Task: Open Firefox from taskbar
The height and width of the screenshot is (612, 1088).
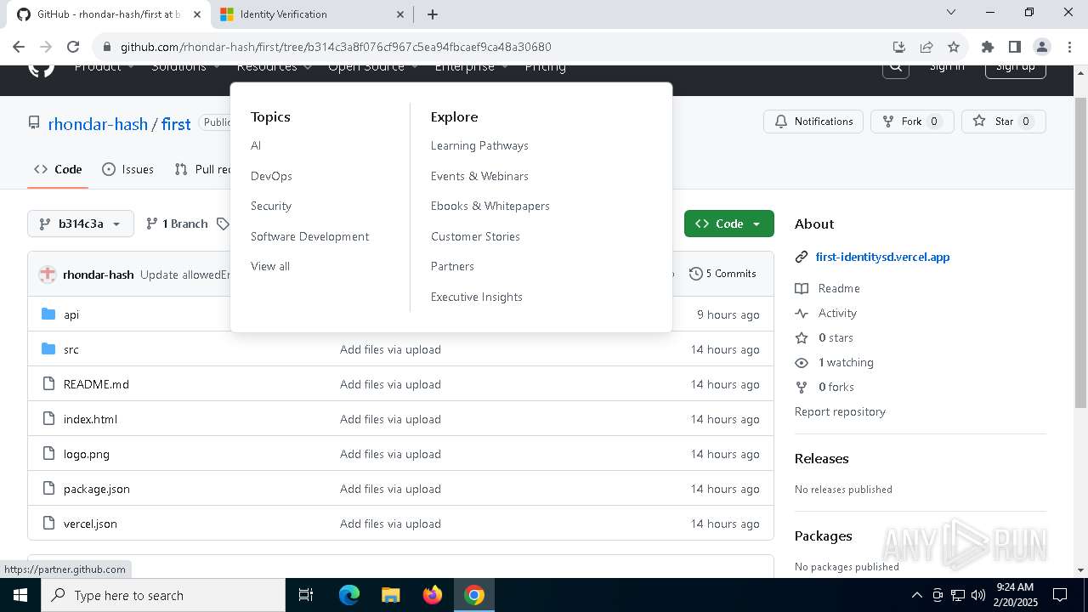Action: (x=432, y=595)
